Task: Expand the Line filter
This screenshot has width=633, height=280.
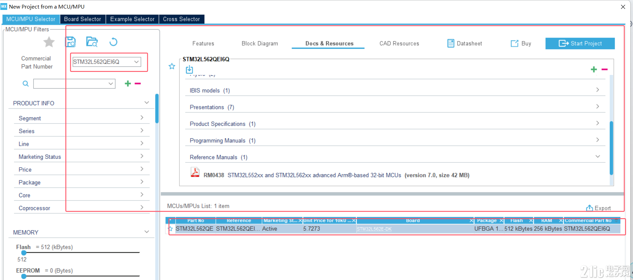Action: pyautogui.click(x=142, y=143)
